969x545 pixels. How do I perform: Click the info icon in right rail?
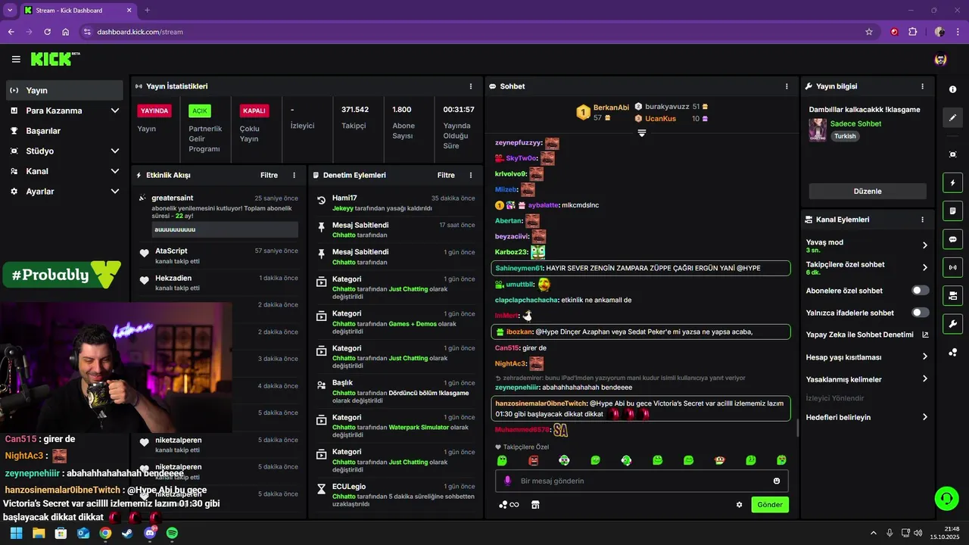pos(952,89)
